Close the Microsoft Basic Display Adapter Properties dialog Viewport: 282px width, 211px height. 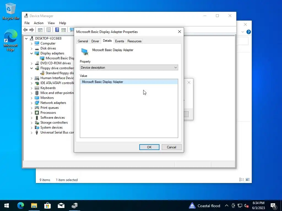(180, 32)
